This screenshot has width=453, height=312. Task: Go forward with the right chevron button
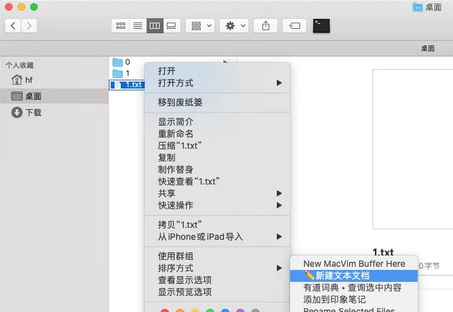pos(29,26)
